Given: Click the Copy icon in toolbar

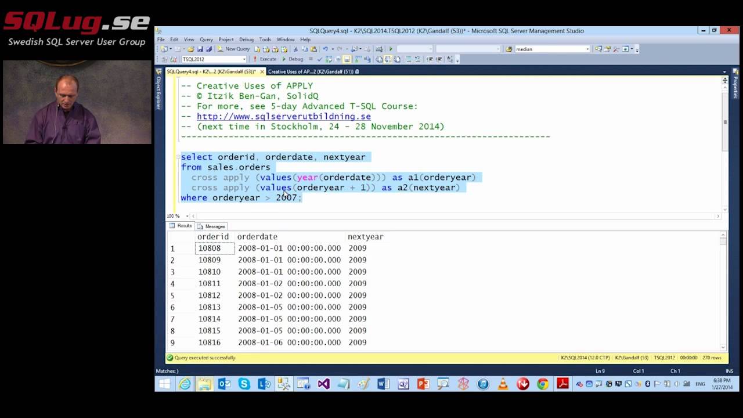Looking at the screenshot, I should 305,49.
